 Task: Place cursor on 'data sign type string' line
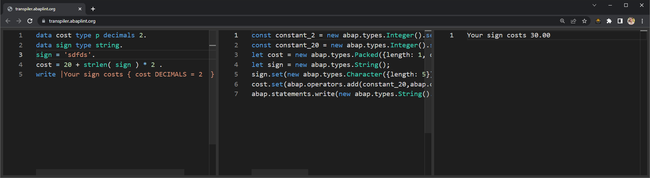click(79, 45)
